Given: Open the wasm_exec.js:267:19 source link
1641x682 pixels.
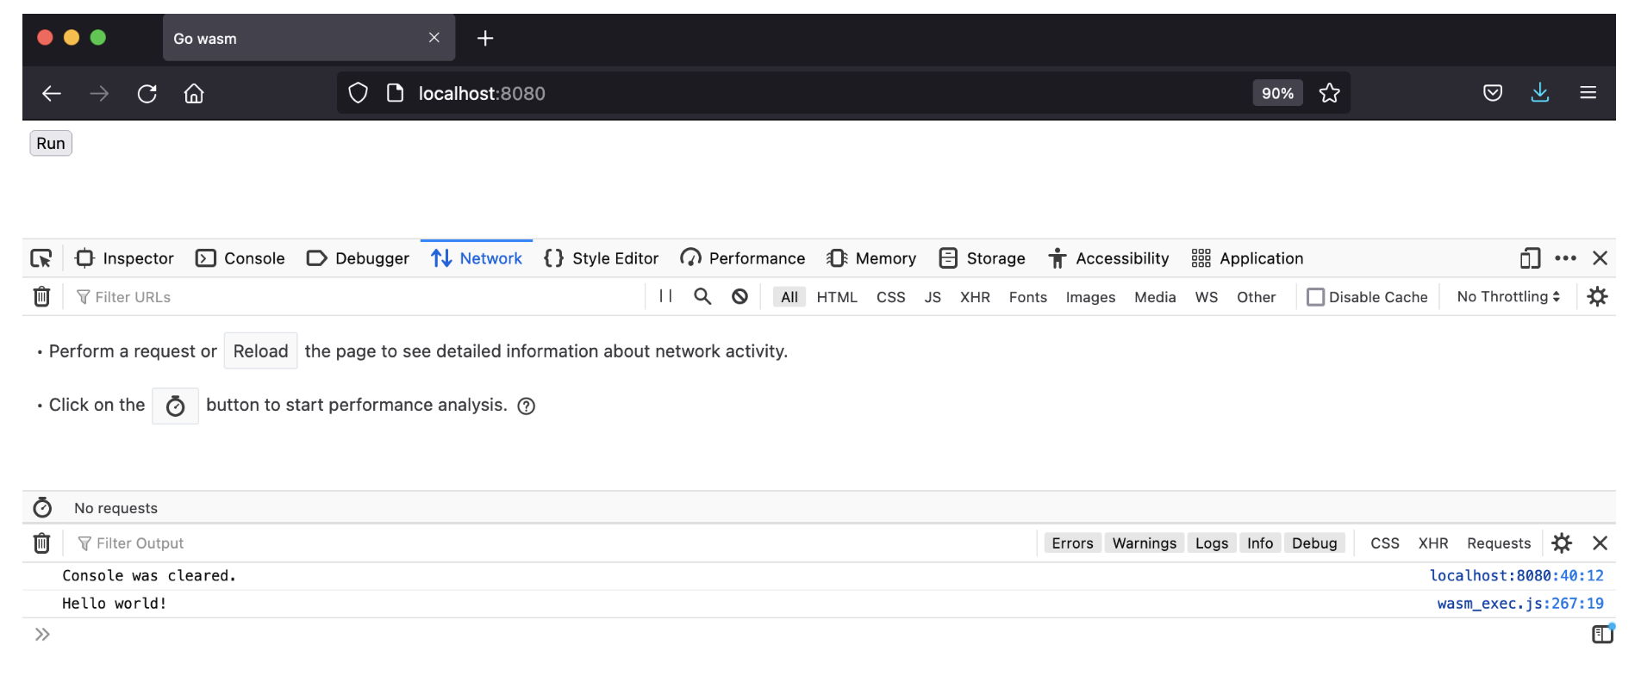Looking at the screenshot, I should click(x=1520, y=604).
